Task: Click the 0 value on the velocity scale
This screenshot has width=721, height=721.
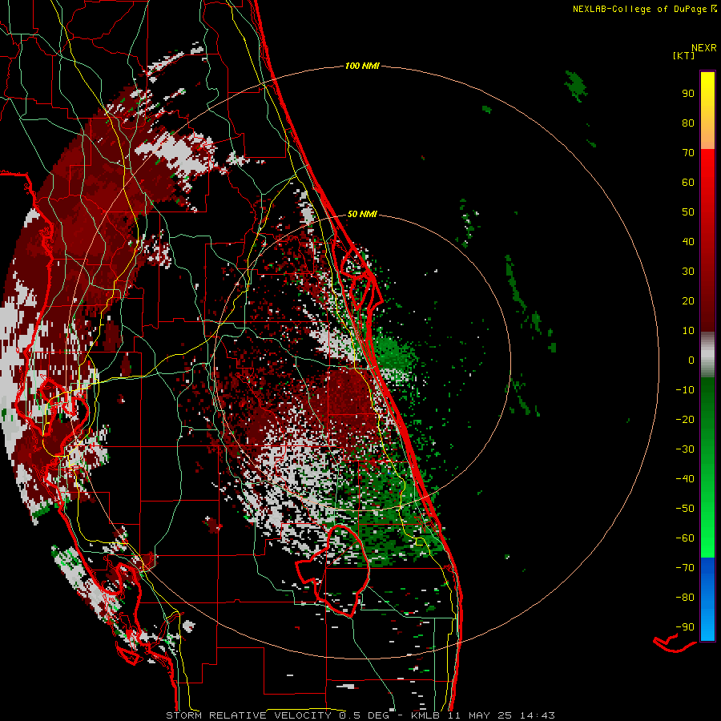Action: (691, 360)
